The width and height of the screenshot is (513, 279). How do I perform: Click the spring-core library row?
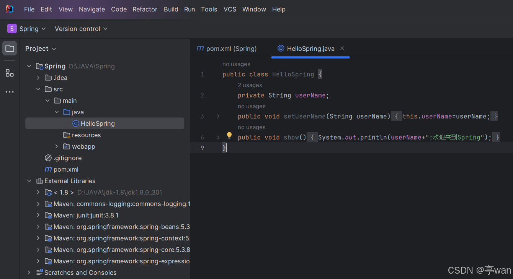pyautogui.click(x=105, y=250)
